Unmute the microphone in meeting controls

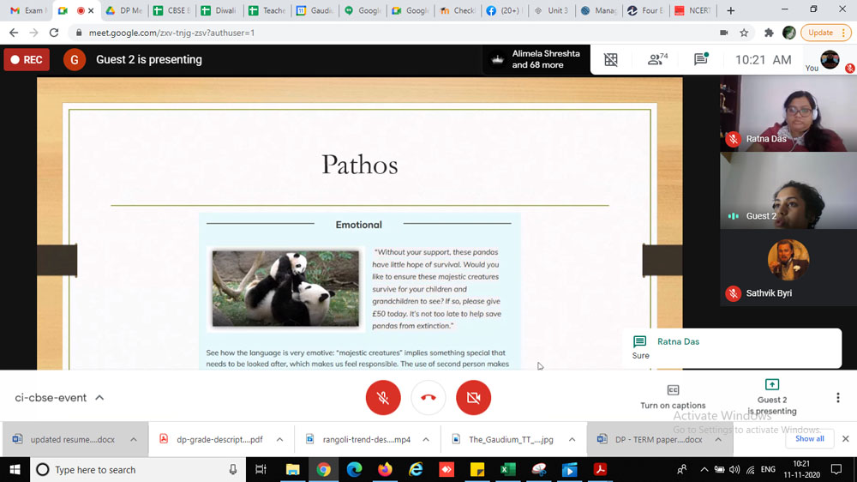[382, 398]
